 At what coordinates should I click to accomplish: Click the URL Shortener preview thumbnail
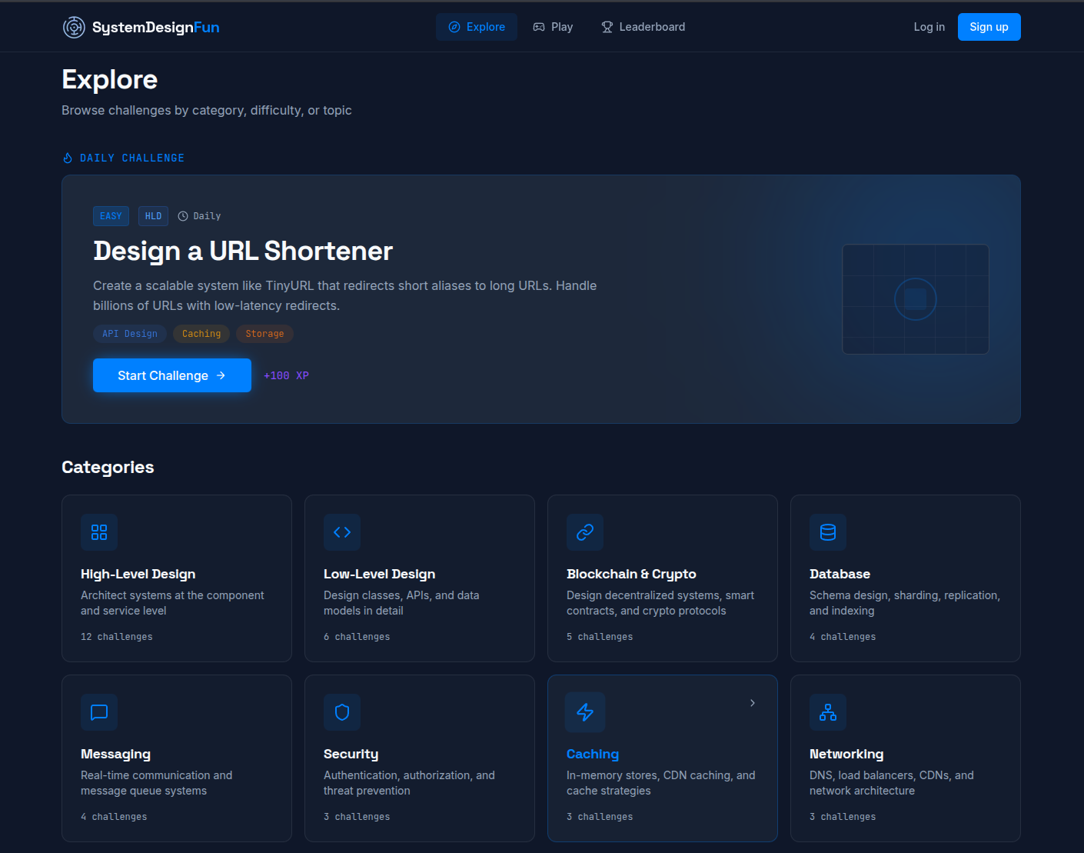pos(915,299)
